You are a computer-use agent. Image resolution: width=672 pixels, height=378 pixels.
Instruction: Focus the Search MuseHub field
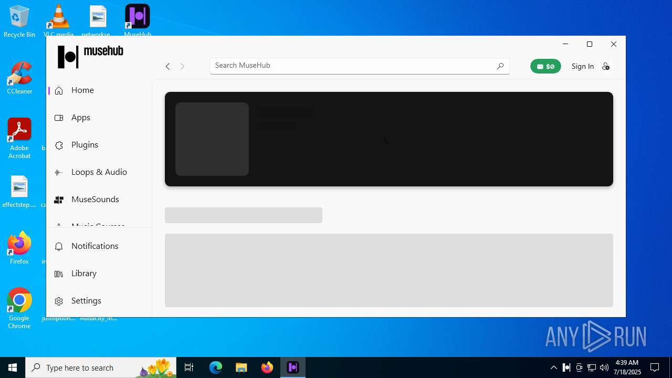pos(360,66)
